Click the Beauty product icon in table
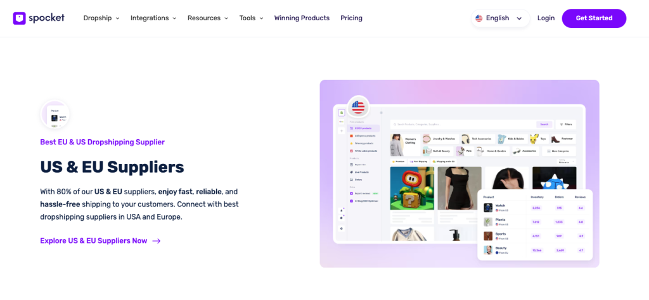Screen dimensions: 649x300 click(489, 250)
